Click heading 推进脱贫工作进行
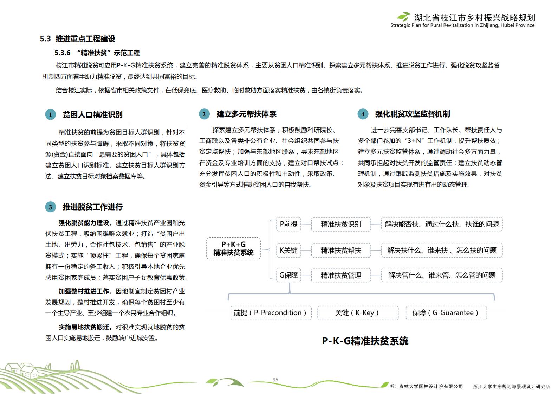Viewport: 558px width, 394px height. tap(93, 207)
